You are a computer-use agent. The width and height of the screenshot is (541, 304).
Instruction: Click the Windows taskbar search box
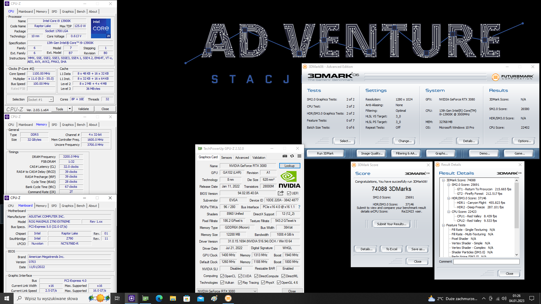pyautogui.click(x=62, y=298)
